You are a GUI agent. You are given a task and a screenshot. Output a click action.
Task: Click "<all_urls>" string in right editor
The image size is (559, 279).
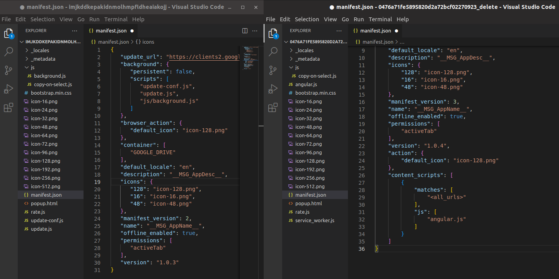click(447, 197)
